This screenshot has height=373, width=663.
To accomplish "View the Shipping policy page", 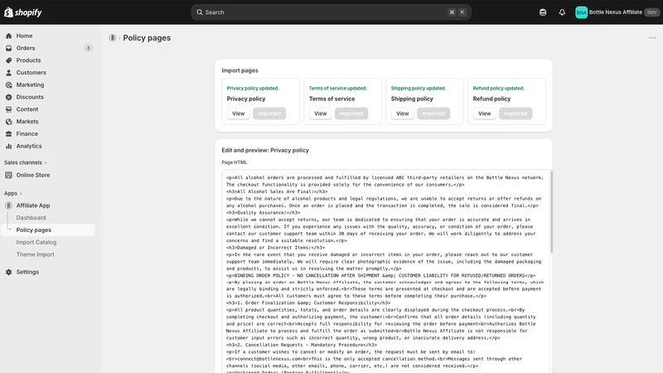I will (402, 114).
